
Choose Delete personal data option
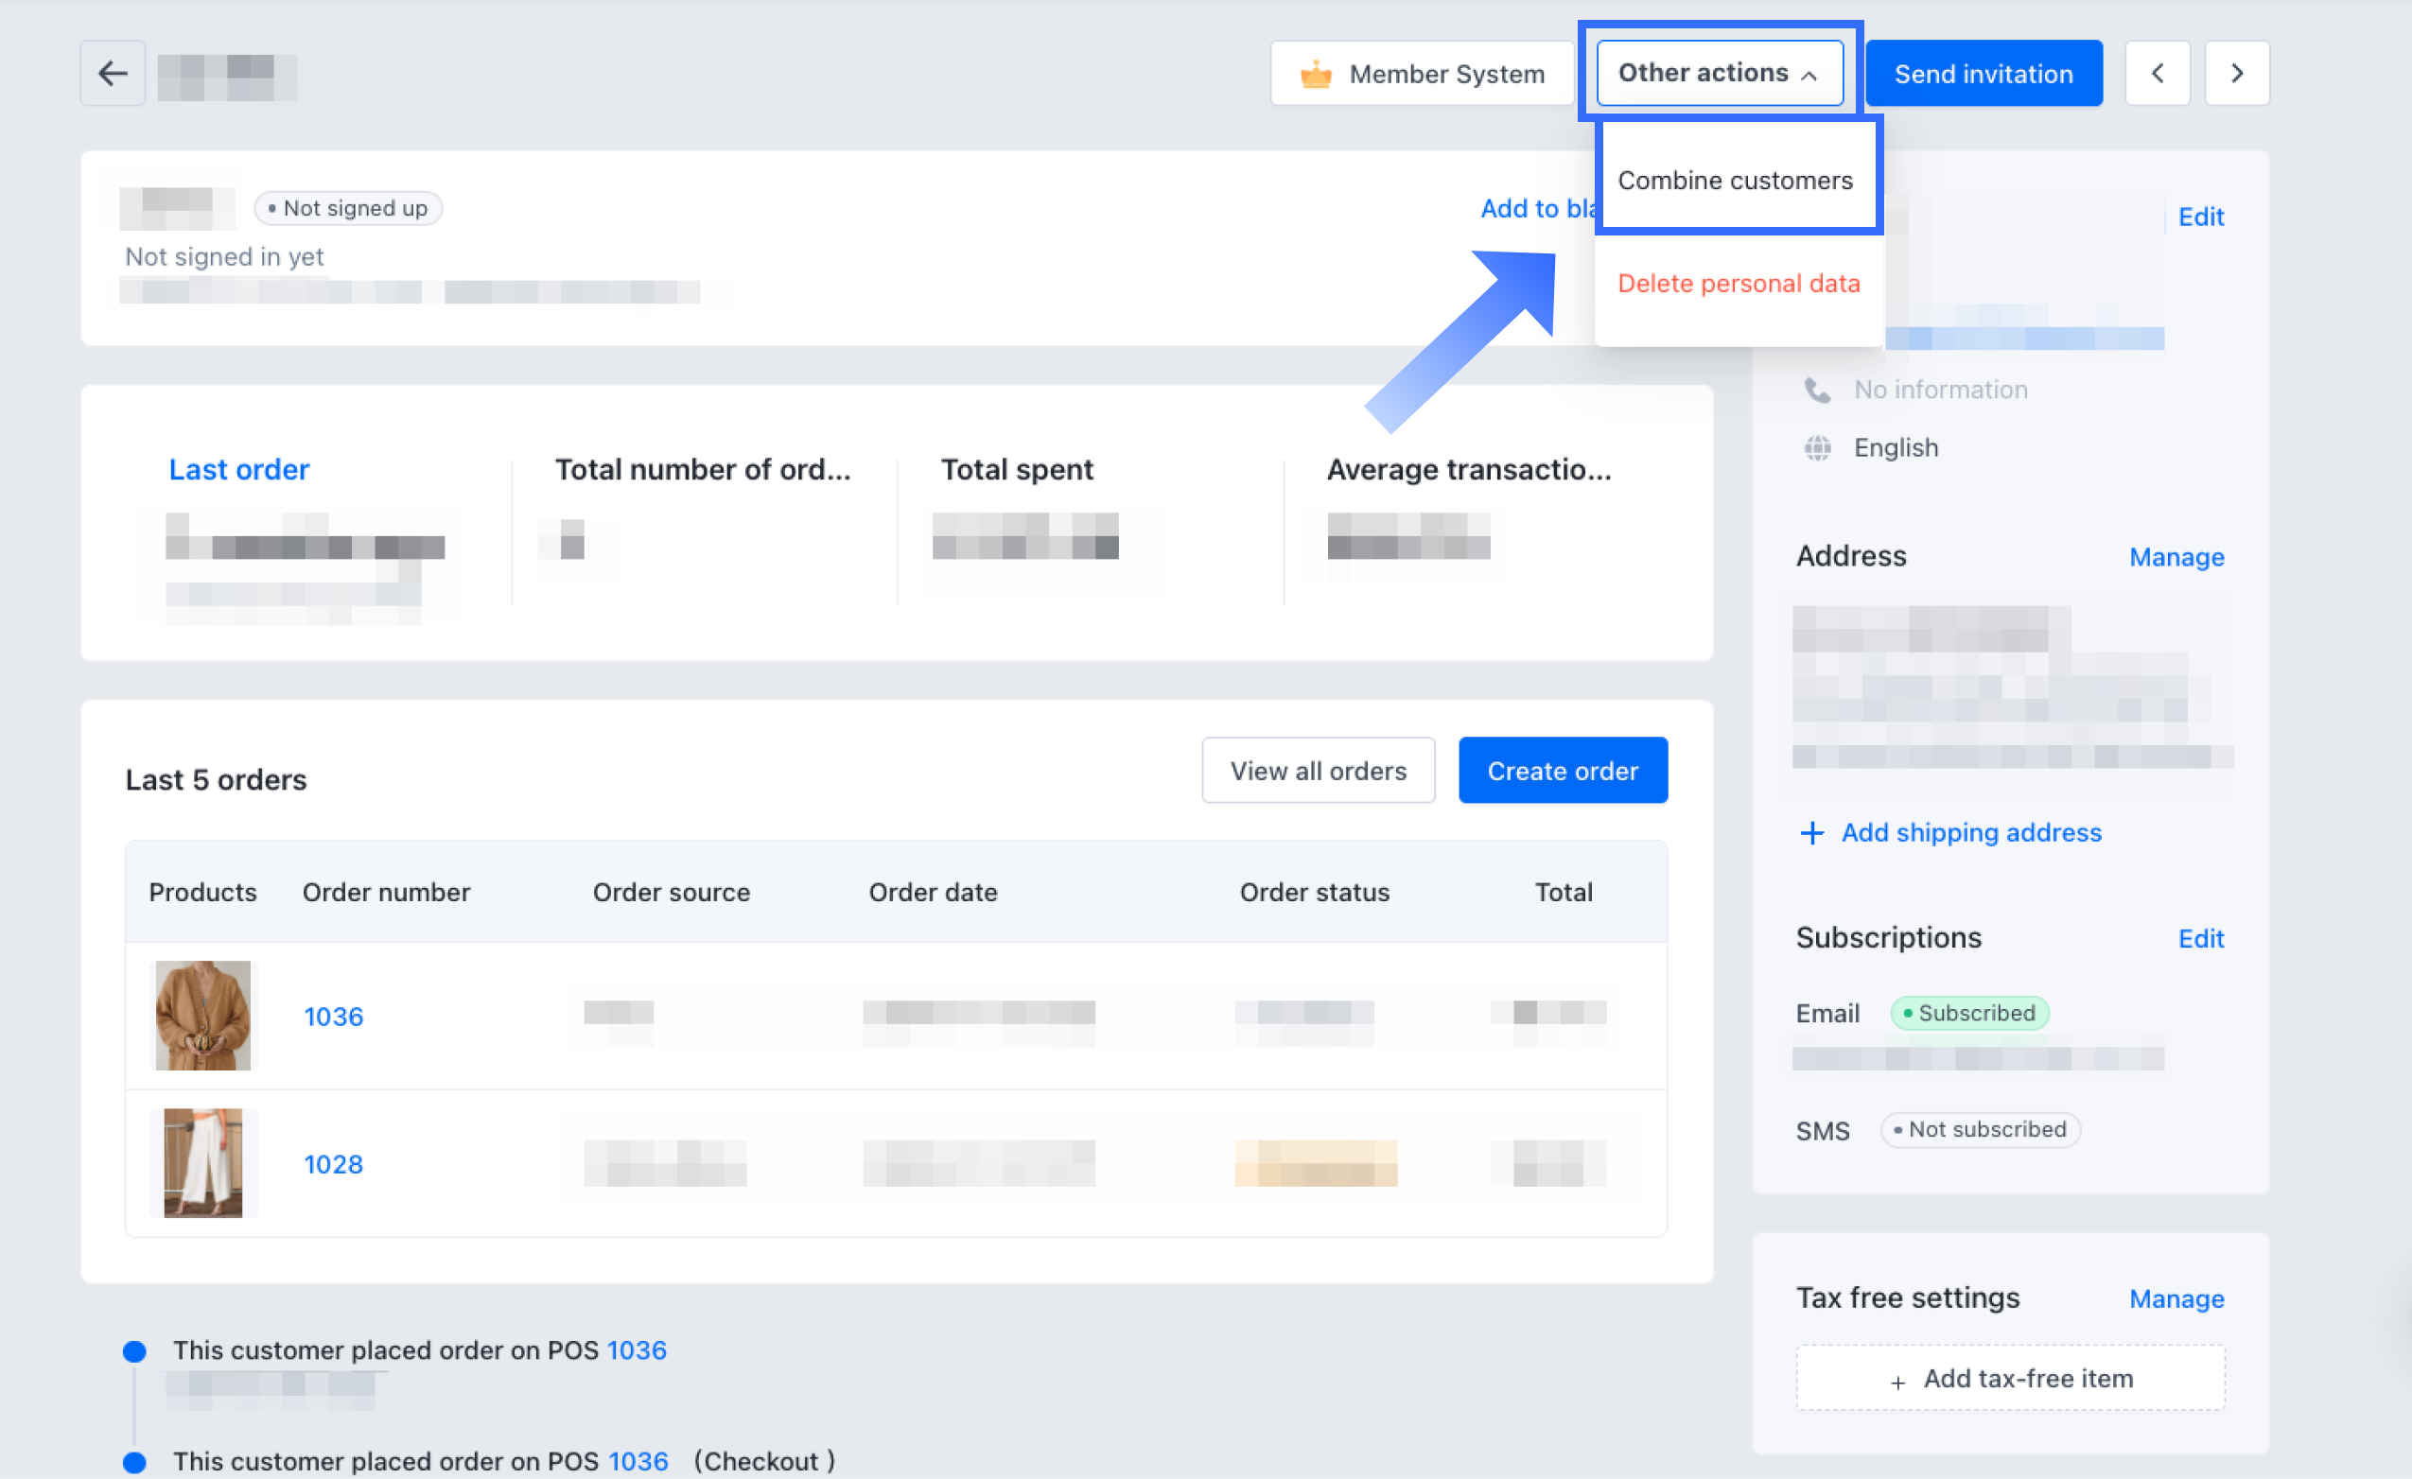pyautogui.click(x=1739, y=284)
